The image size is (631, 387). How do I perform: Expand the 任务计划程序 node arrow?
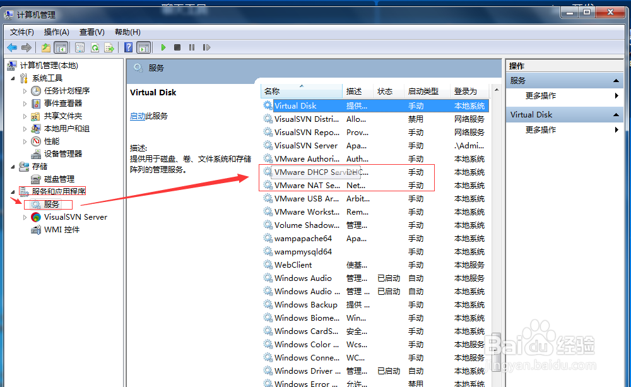pos(25,91)
